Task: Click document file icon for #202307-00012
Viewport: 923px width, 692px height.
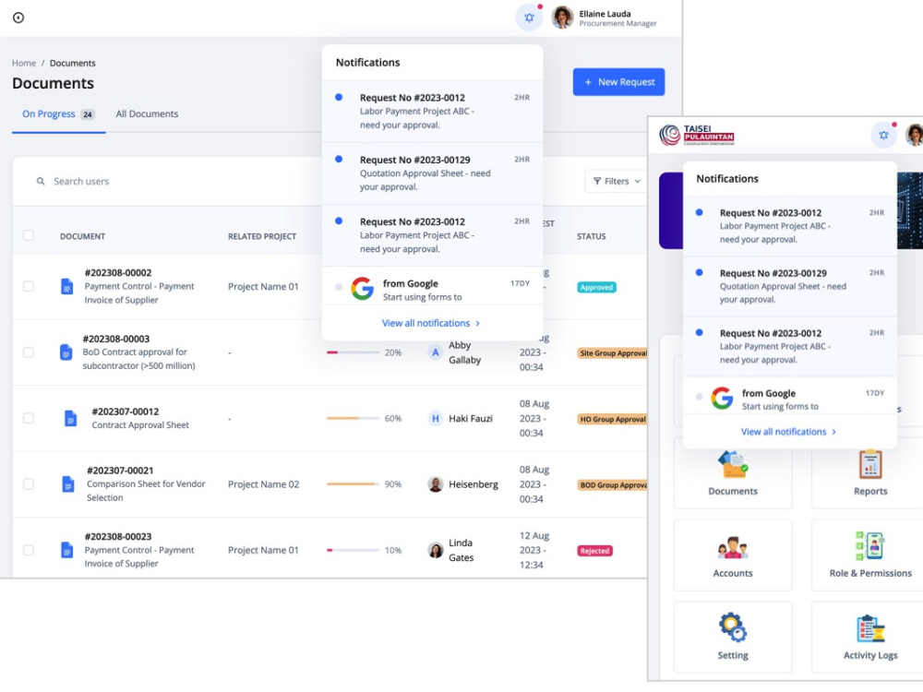Action: point(71,418)
